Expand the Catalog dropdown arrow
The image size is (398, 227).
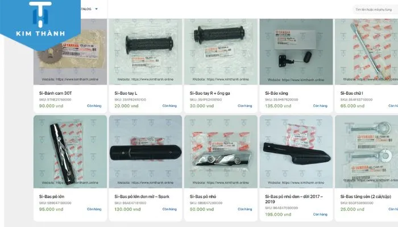point(97,9)
